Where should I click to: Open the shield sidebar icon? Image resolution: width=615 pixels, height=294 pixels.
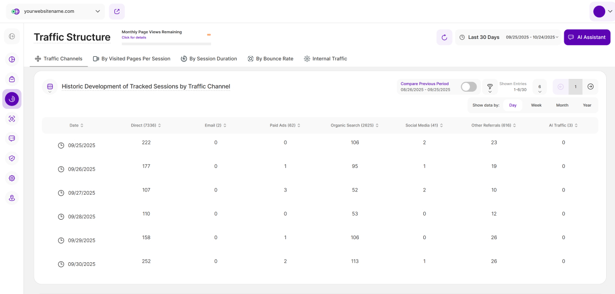point(12,158)
